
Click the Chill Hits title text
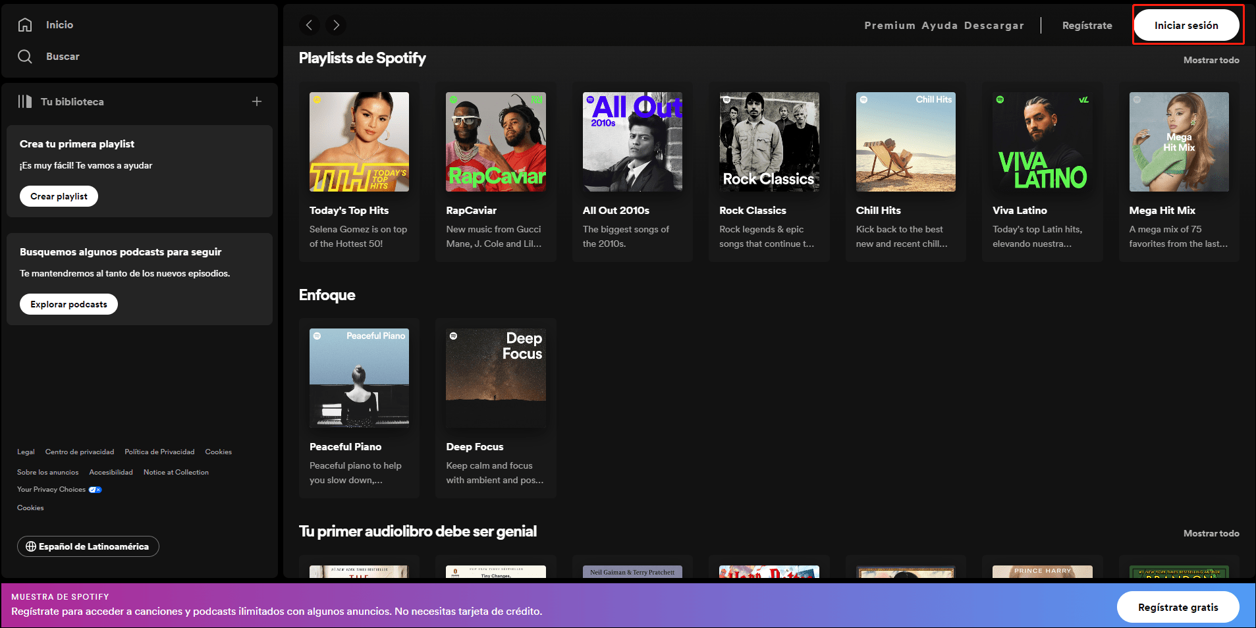tap(878, 210)
